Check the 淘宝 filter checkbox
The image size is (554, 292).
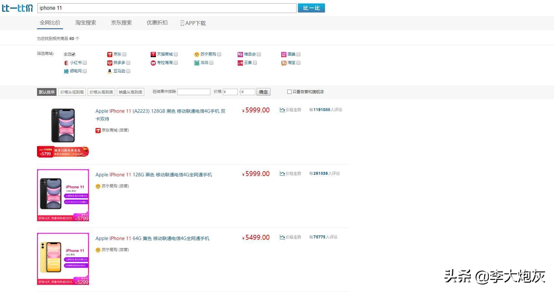pos(298,63)
